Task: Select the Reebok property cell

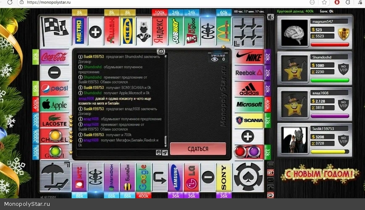Action: [249, 73]
